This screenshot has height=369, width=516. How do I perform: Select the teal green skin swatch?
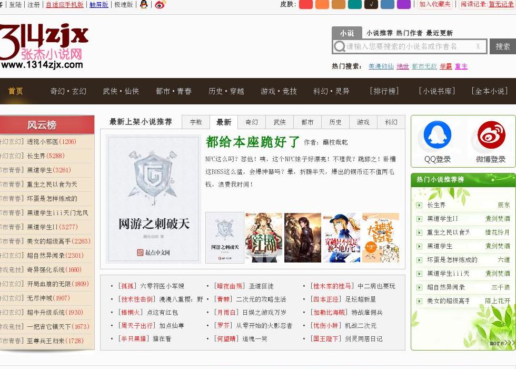[355, 4]
